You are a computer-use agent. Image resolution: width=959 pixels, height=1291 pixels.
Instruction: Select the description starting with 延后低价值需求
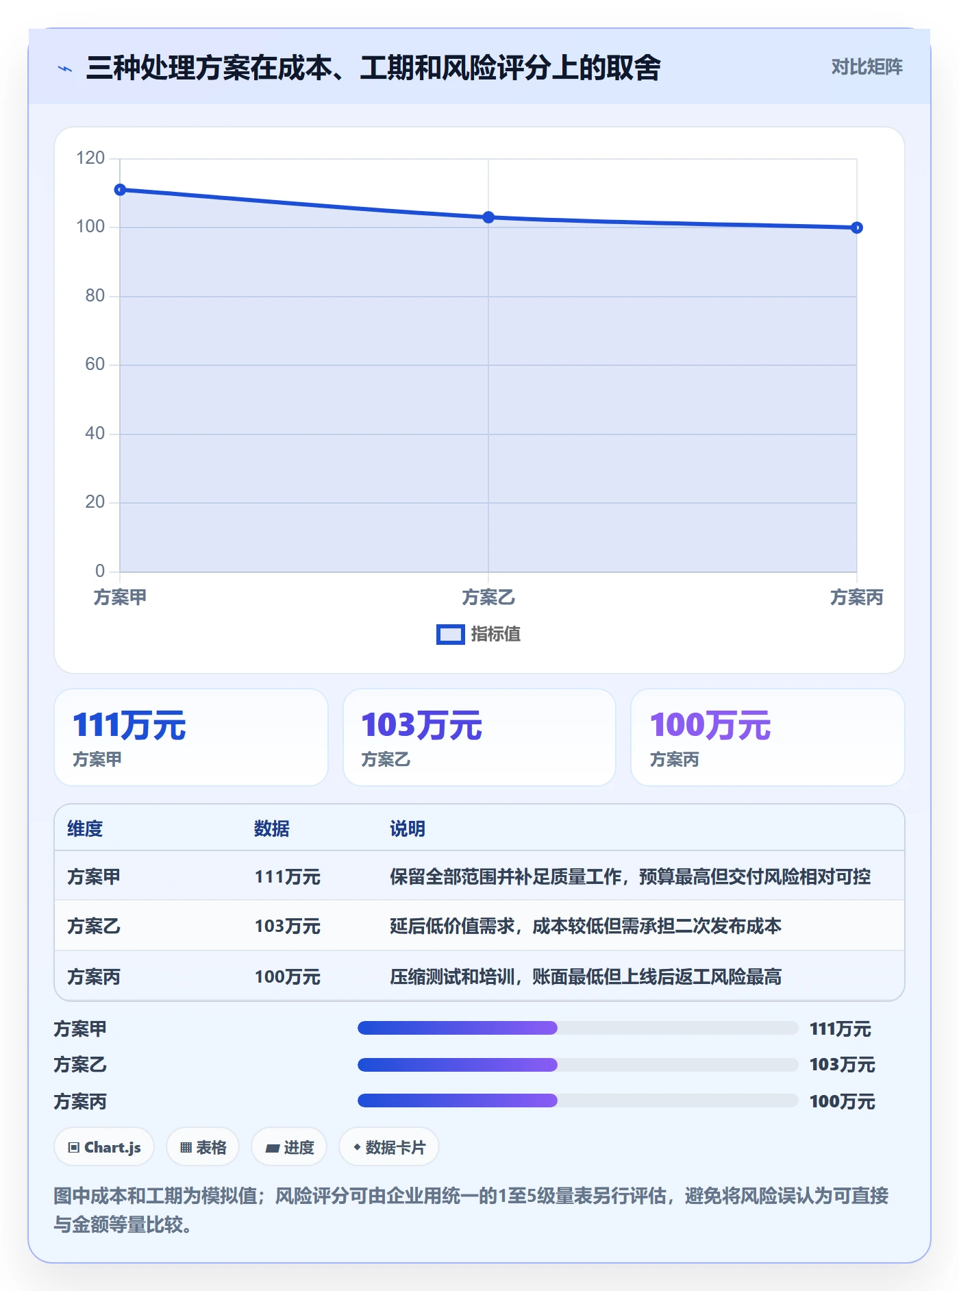click(586, 926)
